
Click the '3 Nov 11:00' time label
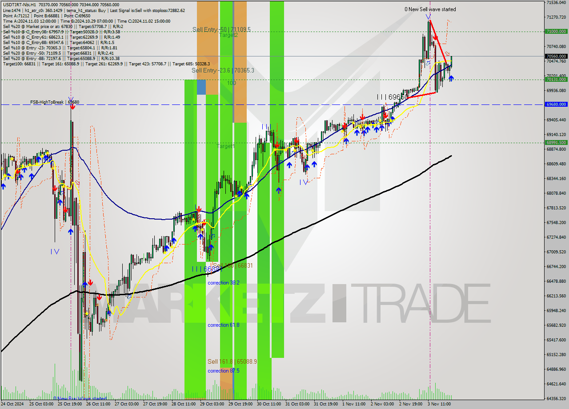tap(440, 404)
